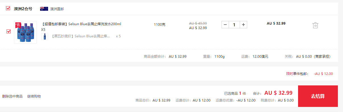Open the small single-bottle sub-item thumbnail
The image size is (343, 112).
(x=45, y=36)
